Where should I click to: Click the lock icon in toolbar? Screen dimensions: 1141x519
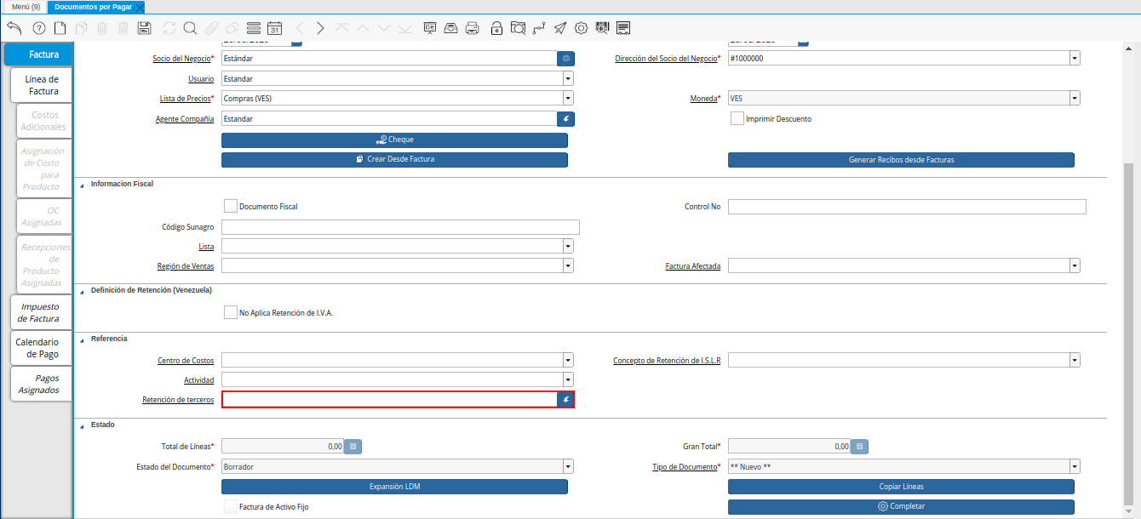tap(496, 28)
